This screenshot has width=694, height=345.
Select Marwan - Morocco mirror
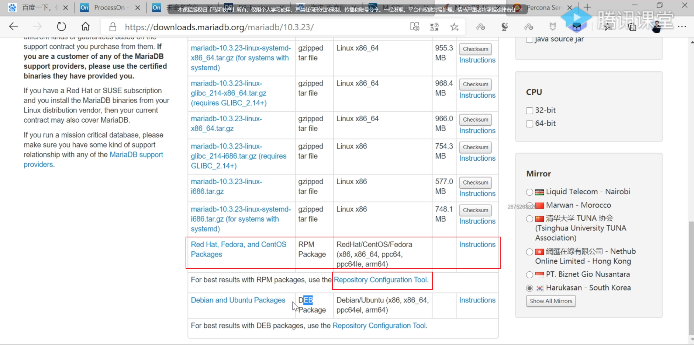point(529,205)
